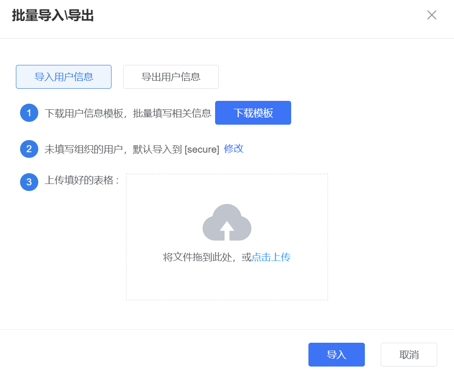The image size is (454, 374).
Task: Close the 批量导入\导出 dialog
Action: point(432,15)
